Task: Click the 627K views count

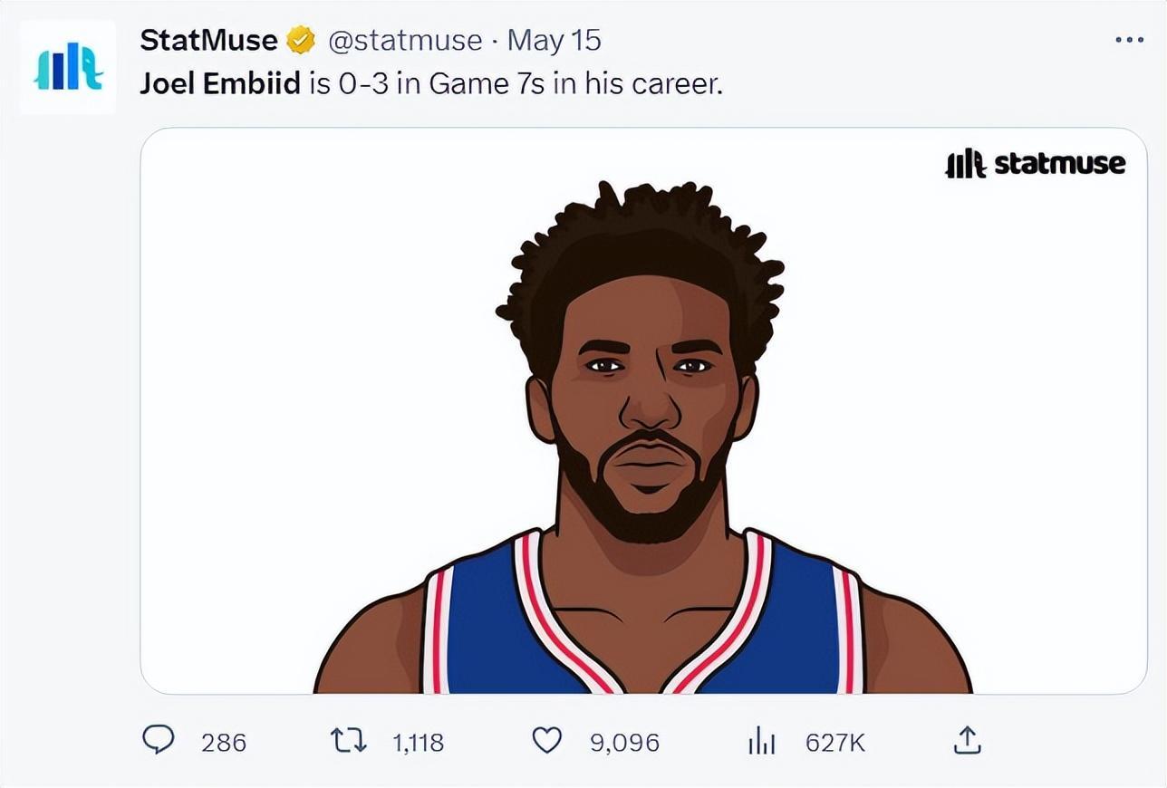Action: 835,744
